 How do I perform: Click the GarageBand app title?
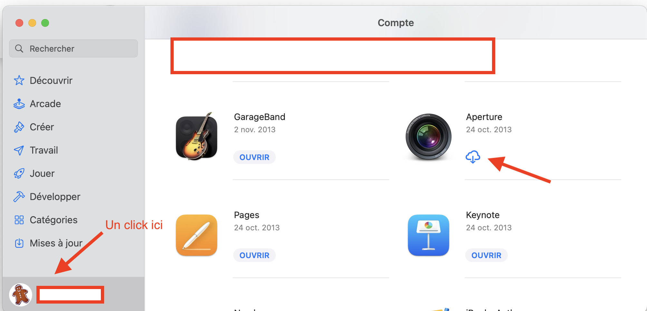pos(259,117)
